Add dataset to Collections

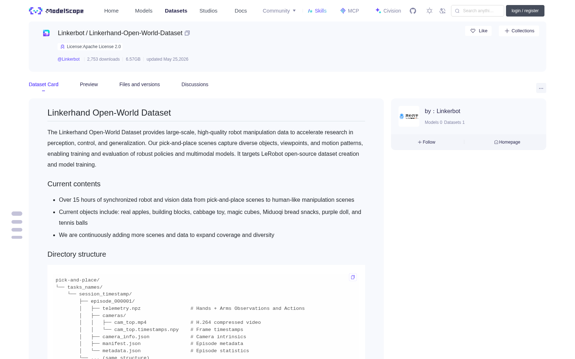[519, 31]
